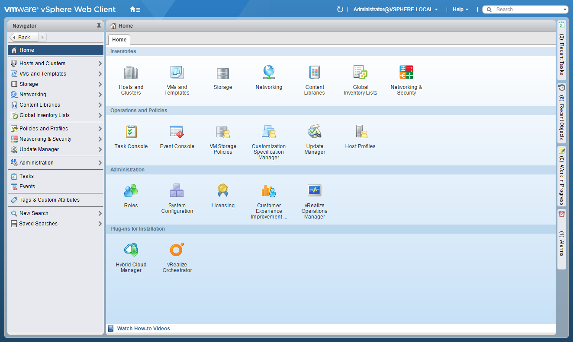
Task: Open the vRealize Operations Manager icon
Action: click(x=314, y=191)
